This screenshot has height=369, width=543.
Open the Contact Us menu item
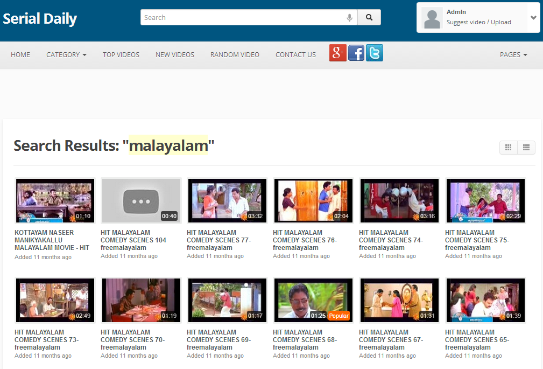coord(296,55)
